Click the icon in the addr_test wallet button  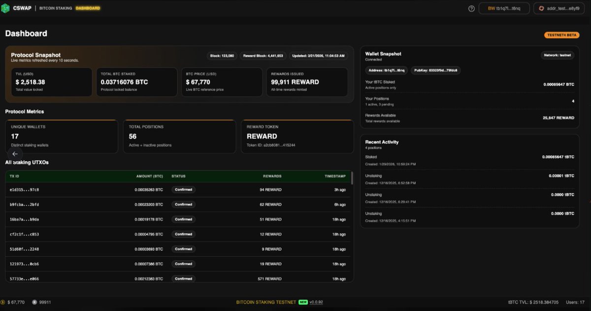[541, 8]
